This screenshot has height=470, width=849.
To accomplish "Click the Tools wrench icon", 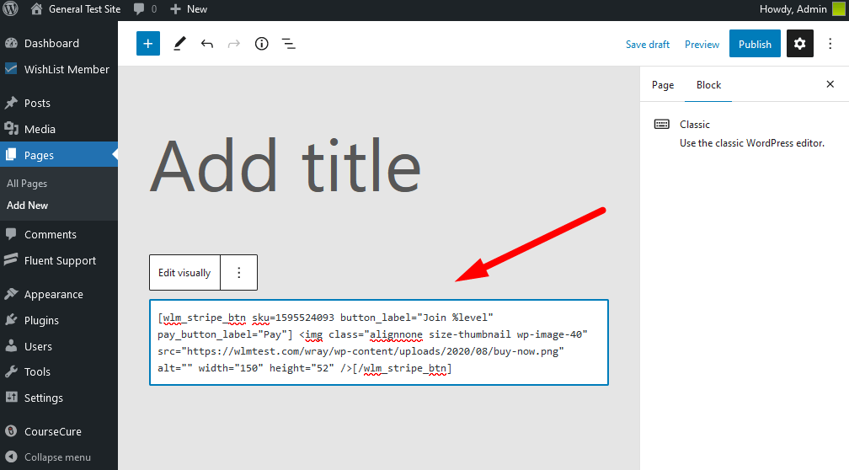I will point(12,372).
